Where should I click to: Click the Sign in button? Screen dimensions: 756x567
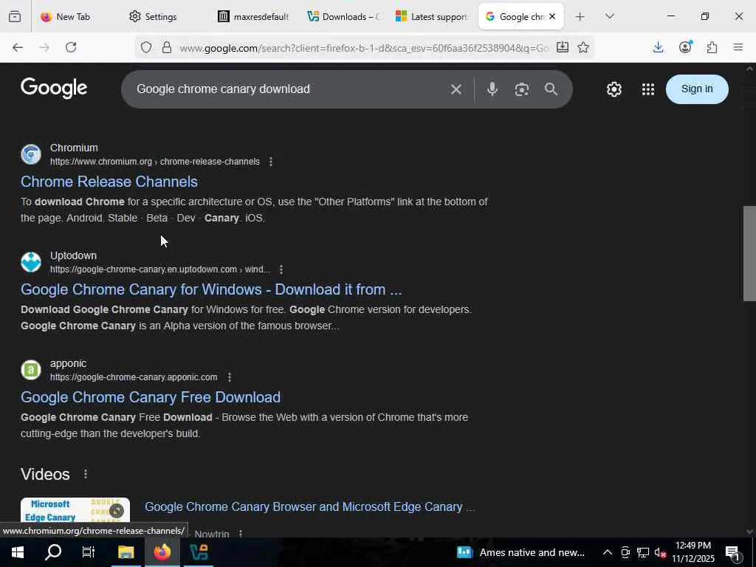point(697,89)
